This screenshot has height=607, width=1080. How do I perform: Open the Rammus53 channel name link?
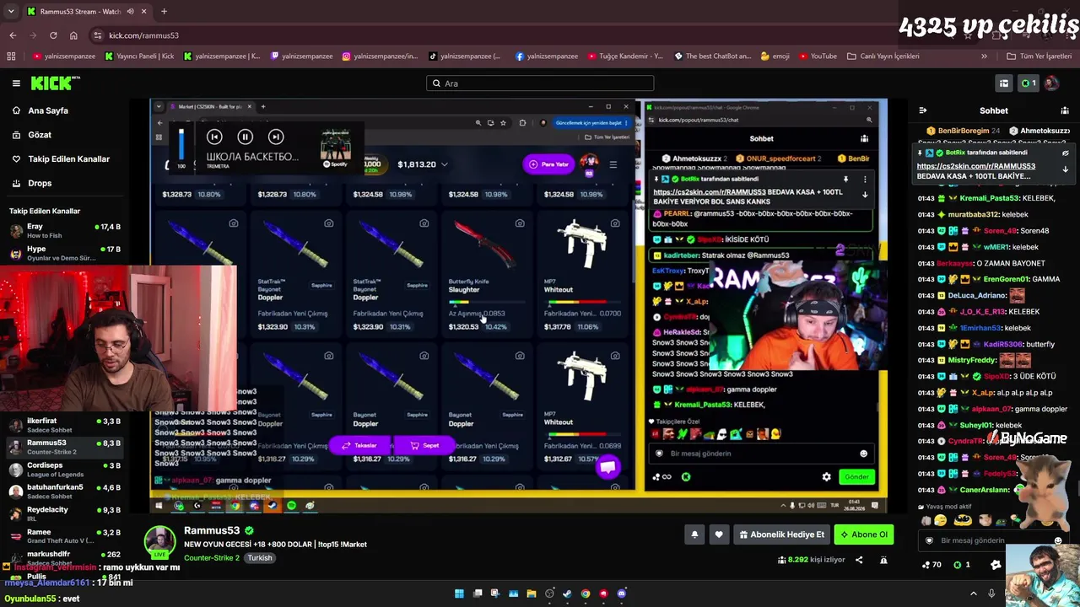212,531
